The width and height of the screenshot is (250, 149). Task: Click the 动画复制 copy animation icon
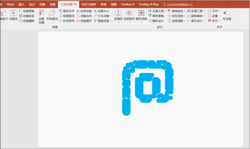(21, 11)
